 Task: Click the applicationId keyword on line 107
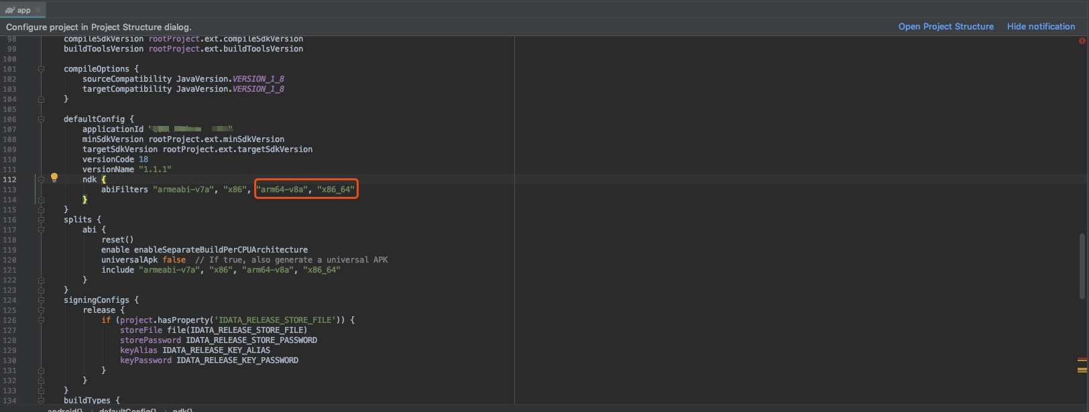pos(113,129)
